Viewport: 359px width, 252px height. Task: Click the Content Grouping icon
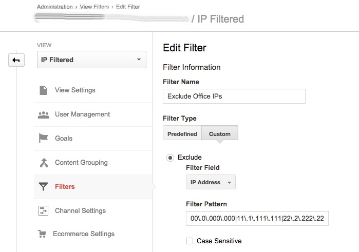(x=44, y=163)
